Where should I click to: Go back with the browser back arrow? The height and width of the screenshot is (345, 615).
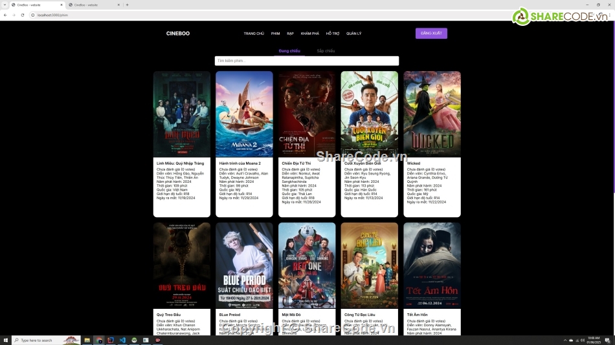click(5, 15)
